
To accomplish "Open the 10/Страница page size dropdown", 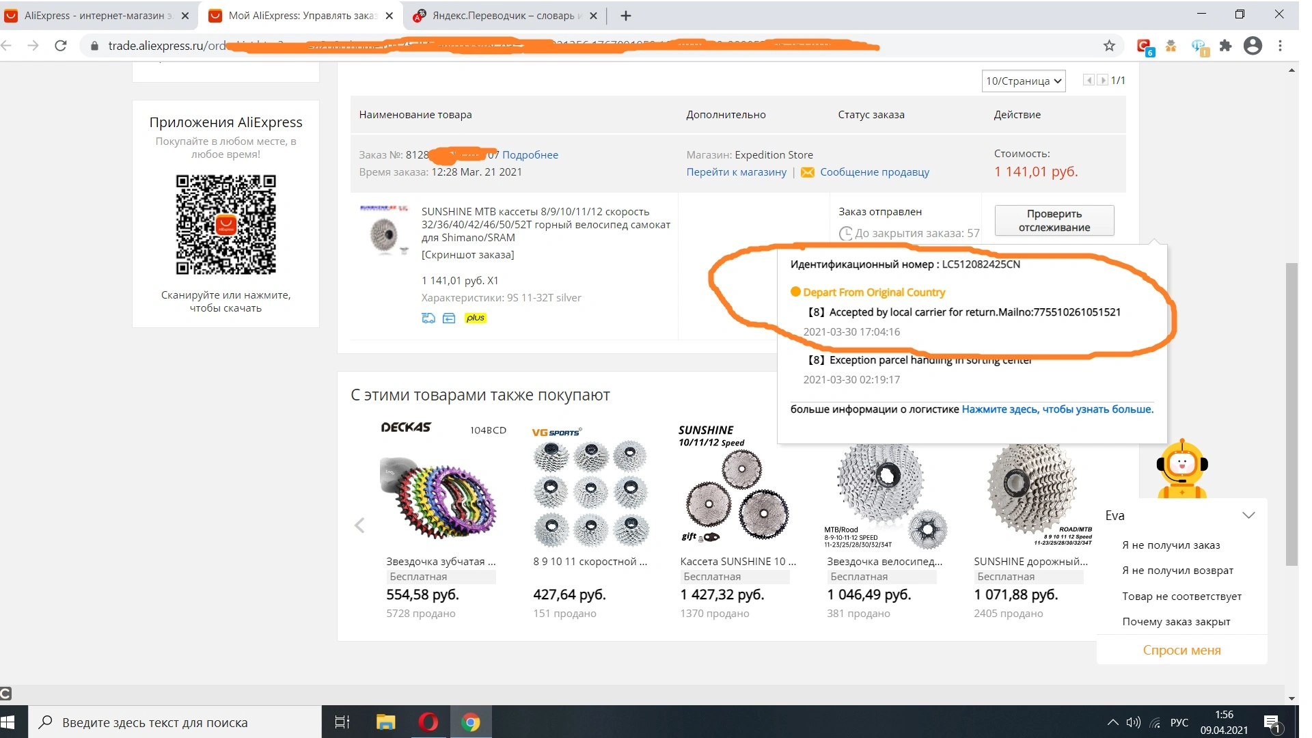I will point(1024,81).
